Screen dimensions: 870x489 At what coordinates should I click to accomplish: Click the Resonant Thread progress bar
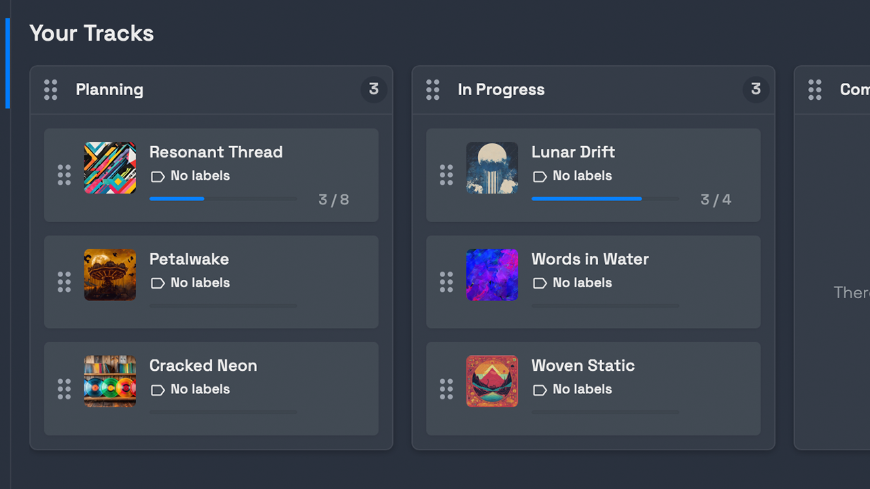(223, 199)
